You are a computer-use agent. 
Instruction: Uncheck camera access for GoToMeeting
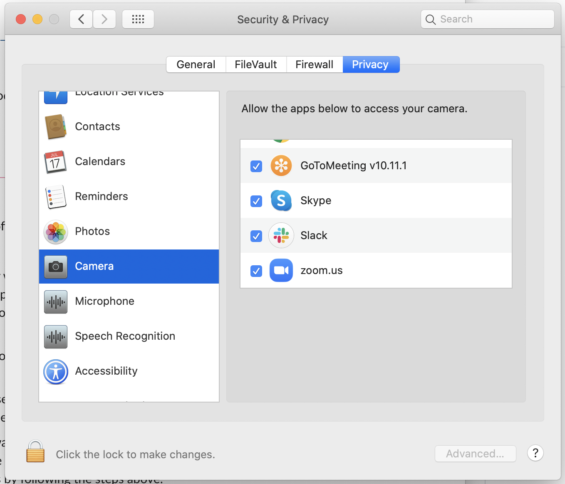tap(256, 166)
